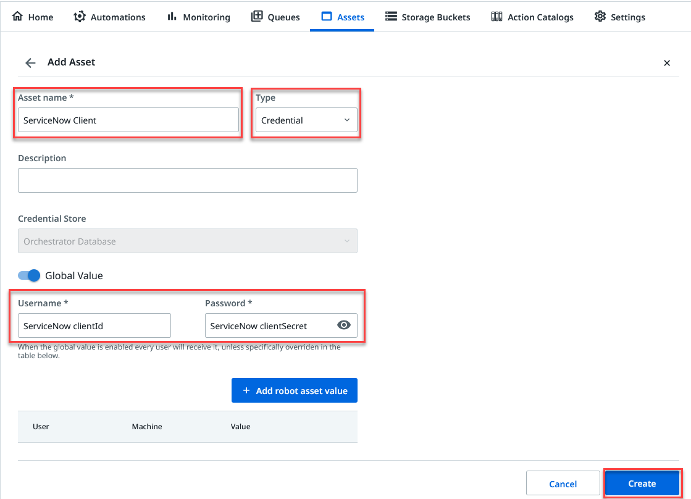Close the Add Asset panel

click(x=667, y=62)
